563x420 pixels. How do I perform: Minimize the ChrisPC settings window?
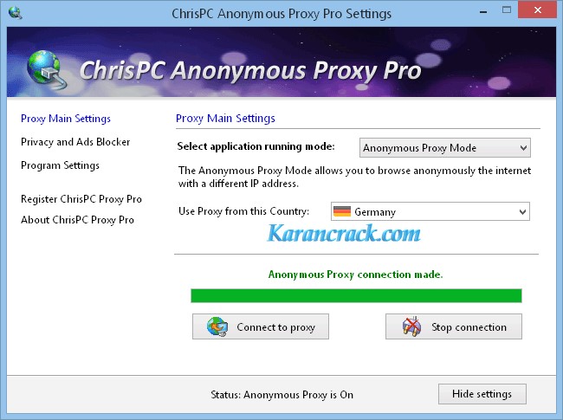pyautogui.click(x=483, y=10)
